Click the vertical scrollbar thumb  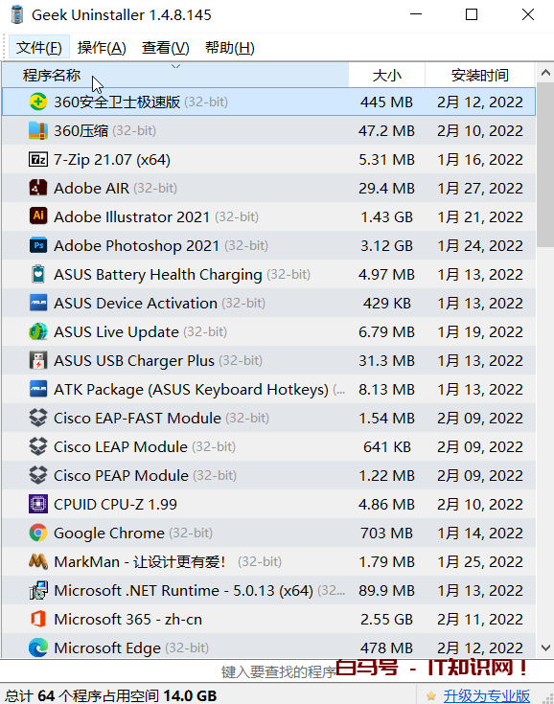tap(545, 165)
